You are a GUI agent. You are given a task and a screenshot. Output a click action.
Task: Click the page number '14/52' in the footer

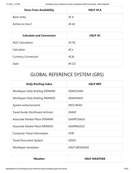pos(126,169)
